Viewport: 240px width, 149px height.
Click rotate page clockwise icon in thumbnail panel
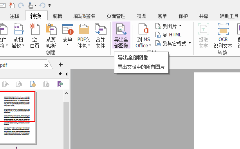click(x=19, y=84)
